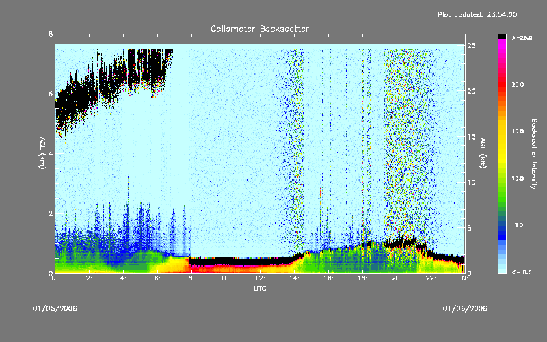Click the '5.0' colorbar tick label
Viewport: 547px width, 342px height.
(519, 225)
